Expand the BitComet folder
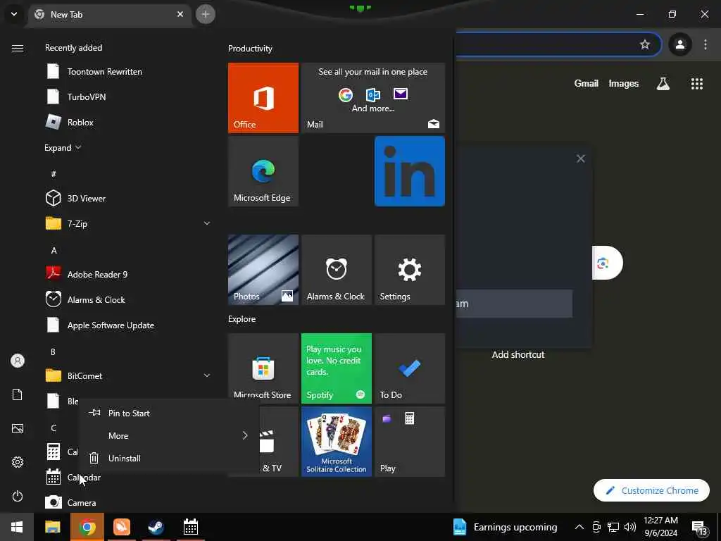Screen dimensions: 721x541 click(207, 376)
